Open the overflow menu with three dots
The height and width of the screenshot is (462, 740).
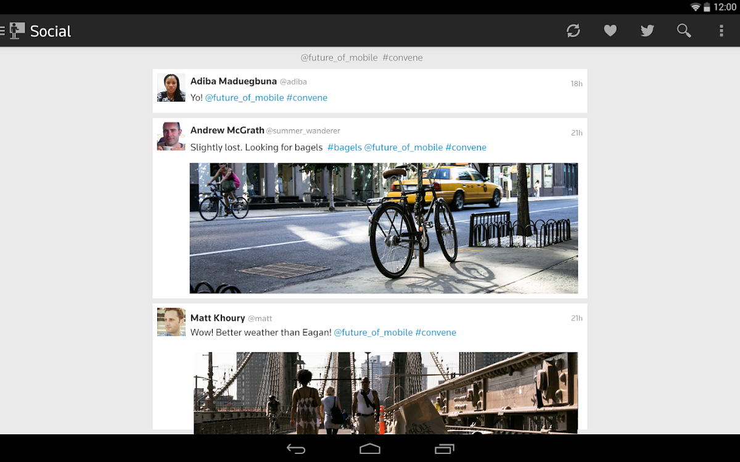(x=721, y=31)
